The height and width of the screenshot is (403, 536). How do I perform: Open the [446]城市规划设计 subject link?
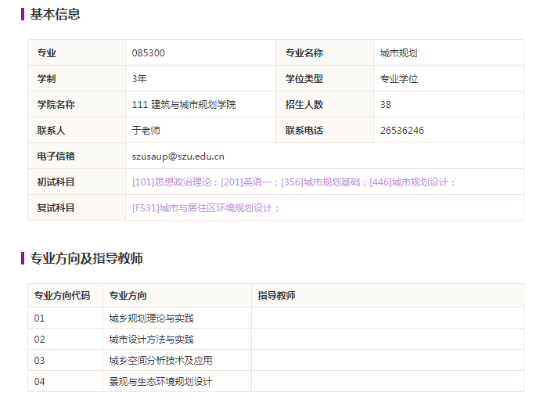[408, 182]
